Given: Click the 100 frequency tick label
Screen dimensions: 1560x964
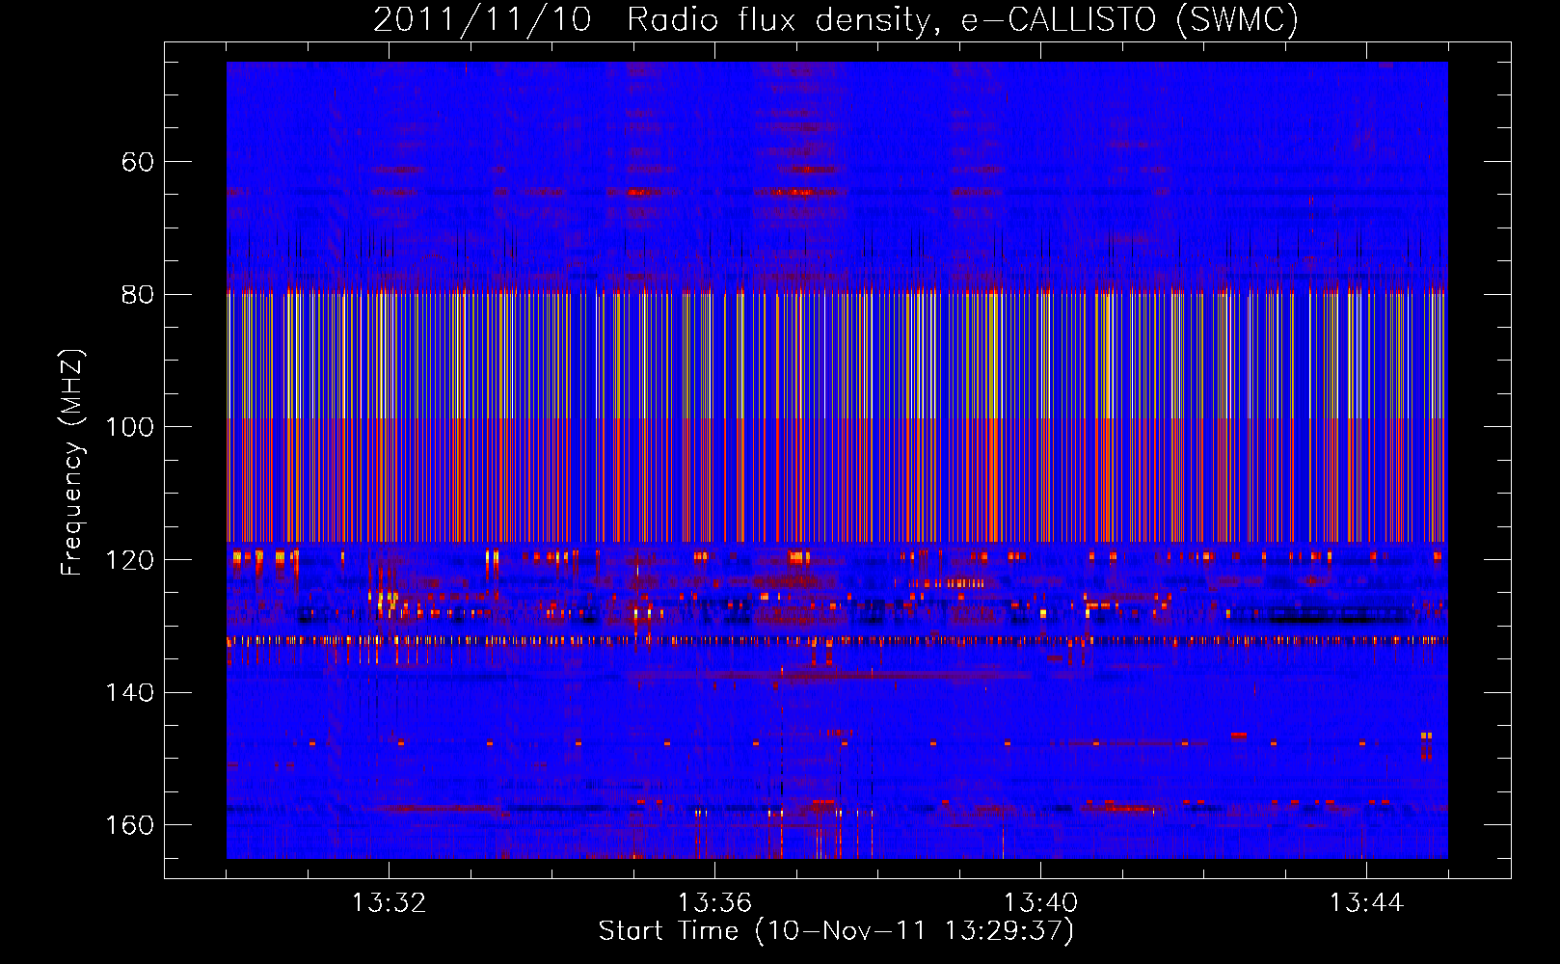Looking at the screenshot, I should (130, 427).
